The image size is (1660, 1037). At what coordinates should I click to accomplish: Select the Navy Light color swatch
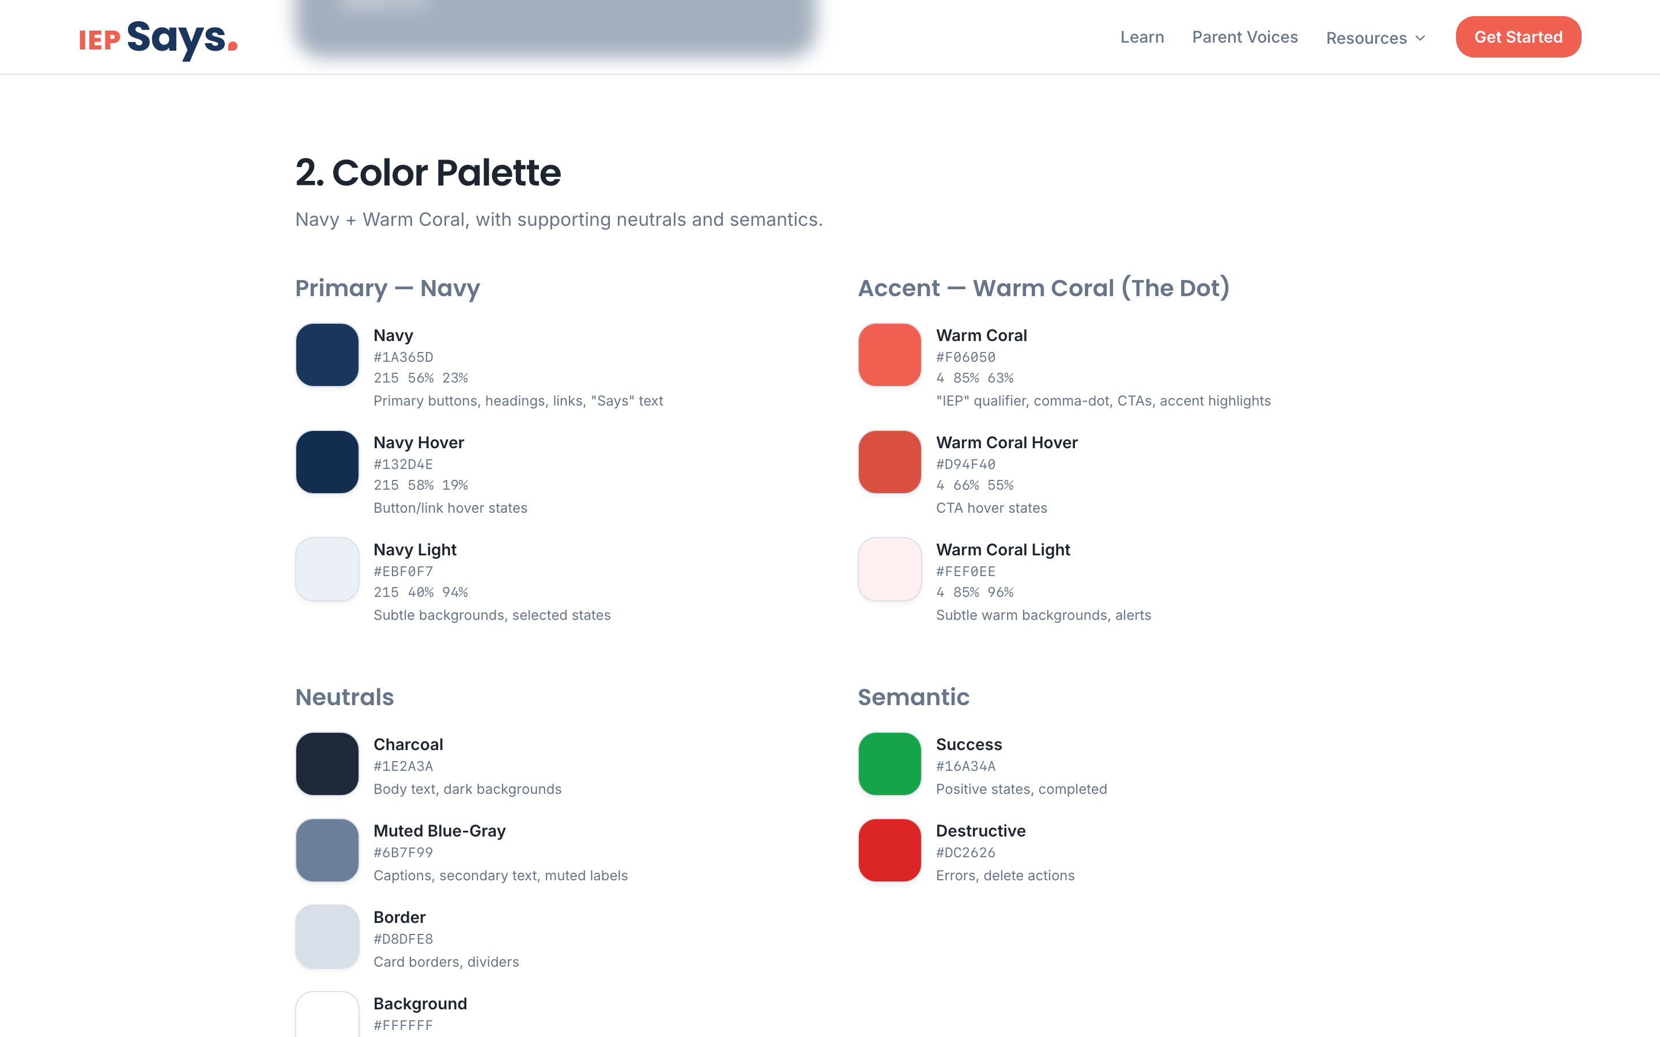tap(326, 569)
